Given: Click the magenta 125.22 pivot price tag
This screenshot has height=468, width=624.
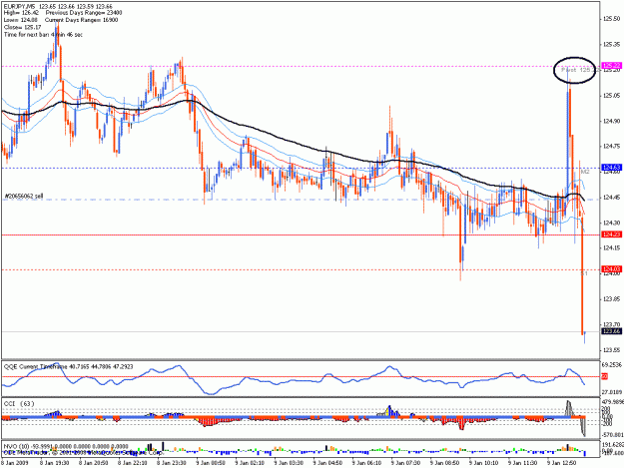Looking at the screenshot, I should point(612,65).
